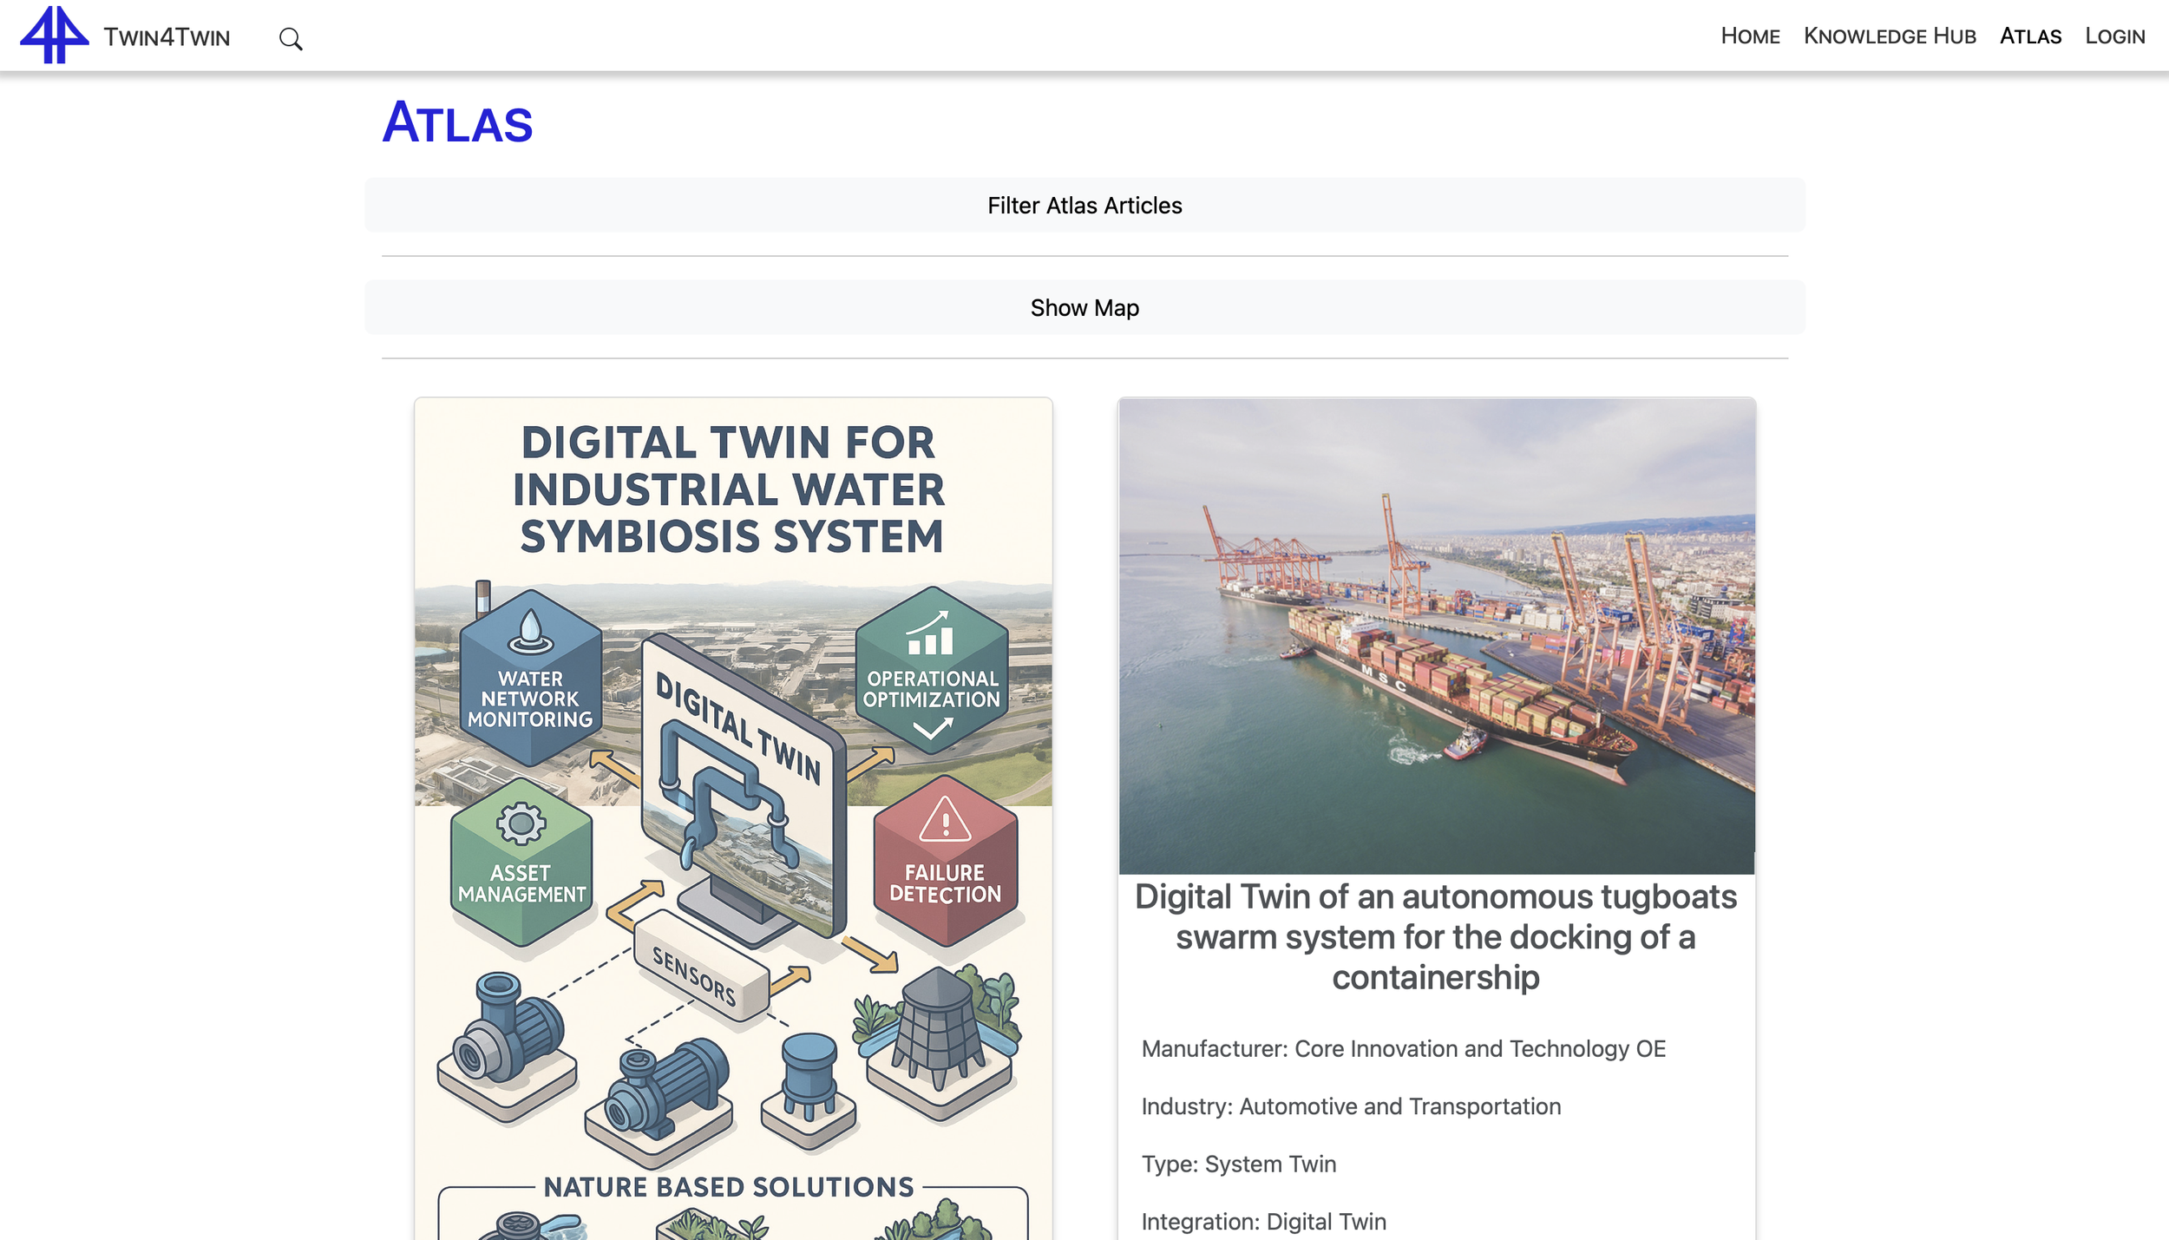Click the Twin4Twin brand name text
This screenshot has width=2169, height=1240.
click(x=167, y=37)
